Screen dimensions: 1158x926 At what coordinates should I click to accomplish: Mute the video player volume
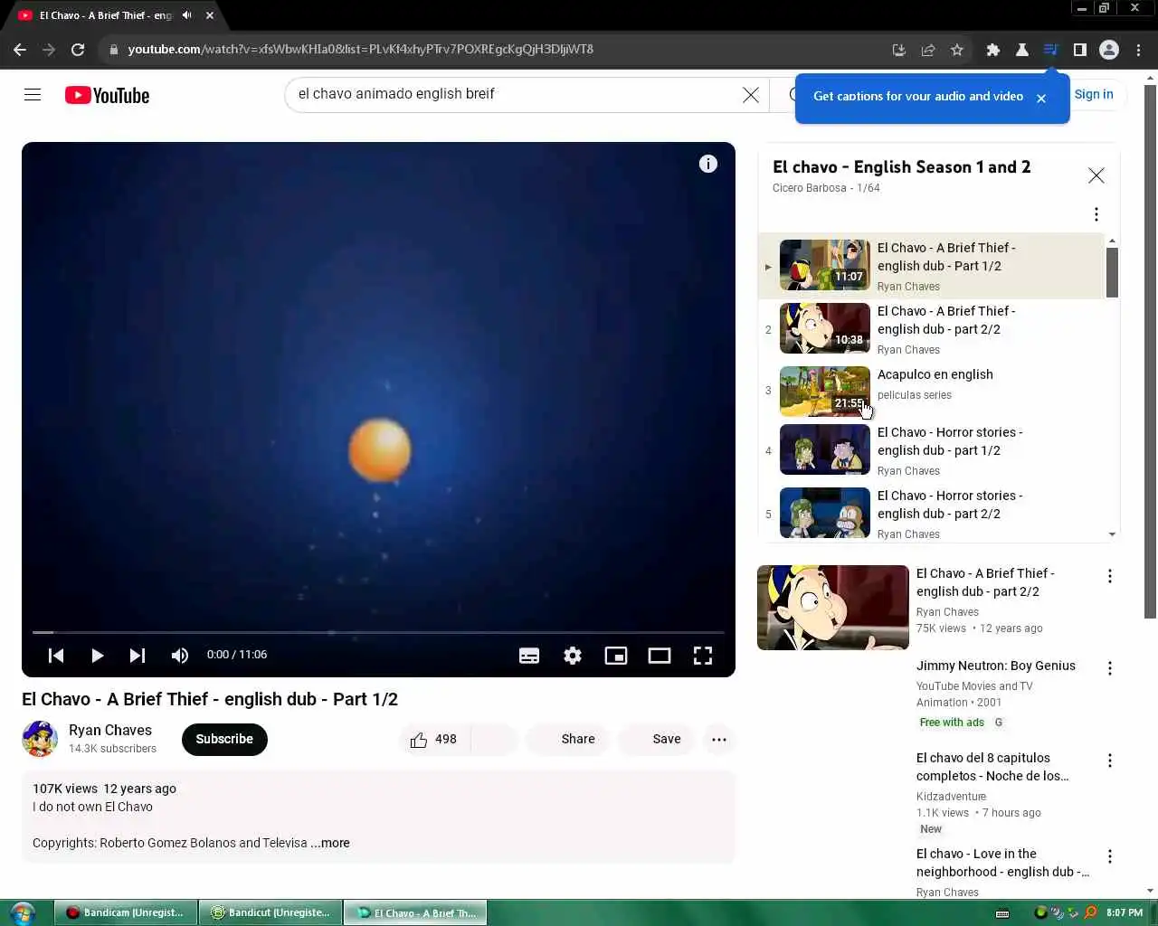180,656
